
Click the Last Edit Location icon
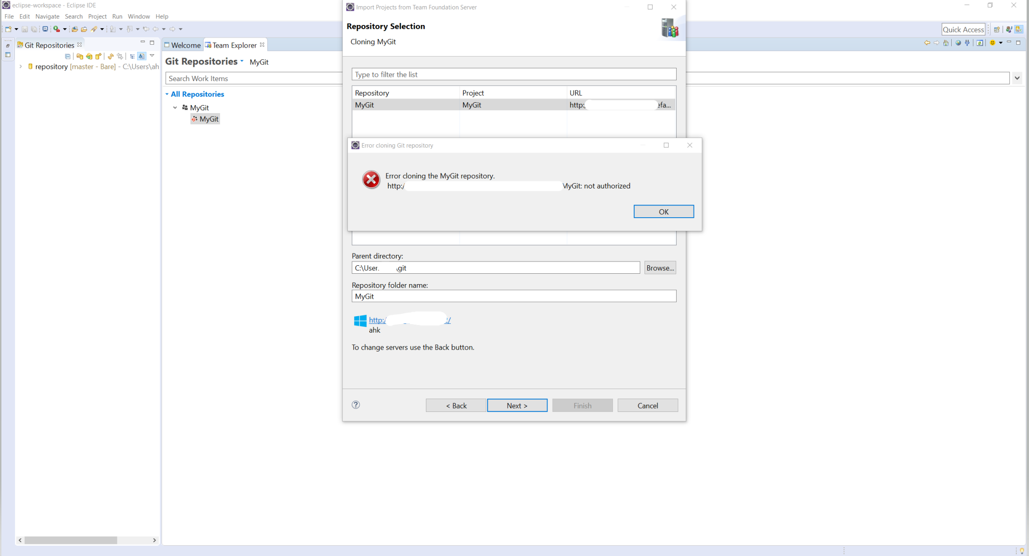click(146, 29)
